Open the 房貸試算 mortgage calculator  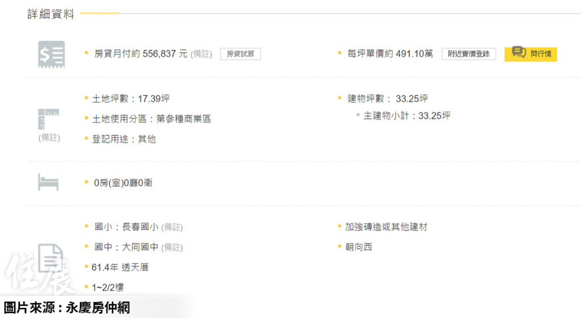click(x=240, y=54)
